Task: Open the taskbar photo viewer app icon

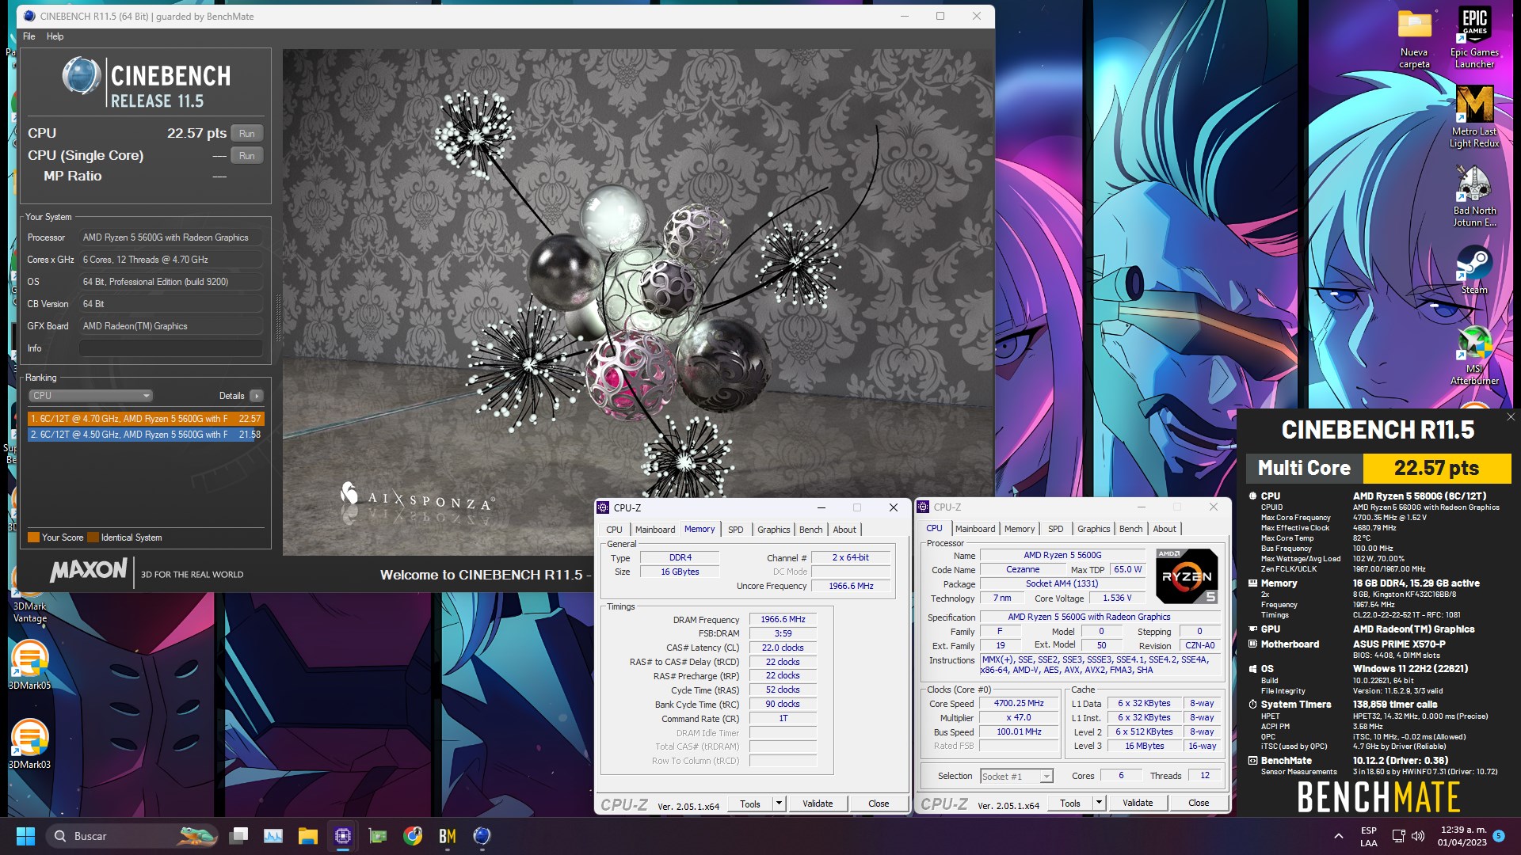Action: (273, 836)
